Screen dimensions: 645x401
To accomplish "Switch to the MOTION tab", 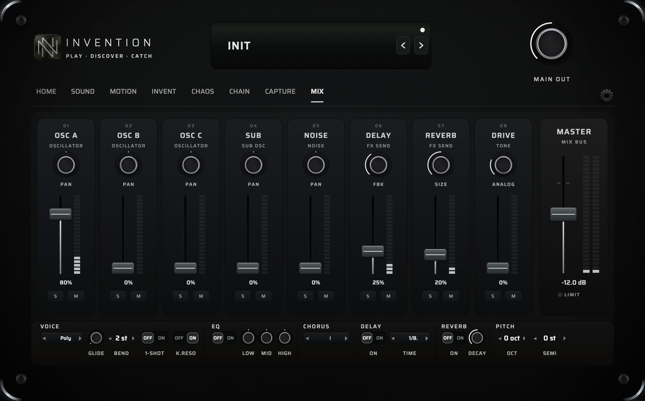I will 123,91.
